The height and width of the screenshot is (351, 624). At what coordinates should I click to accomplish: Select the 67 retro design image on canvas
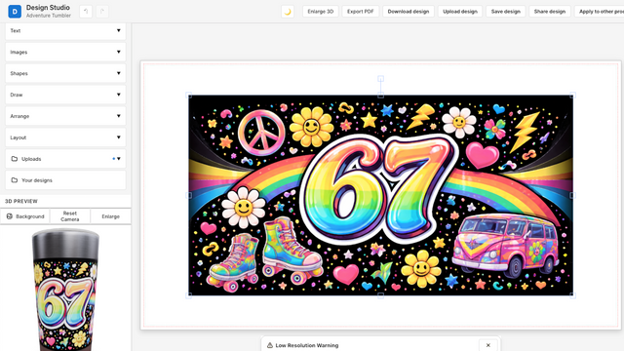click(381, 195)
